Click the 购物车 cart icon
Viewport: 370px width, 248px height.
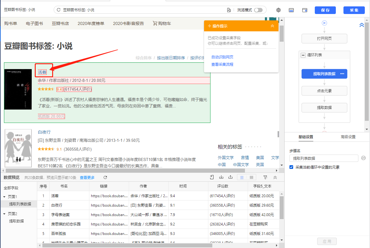point(155,23)
